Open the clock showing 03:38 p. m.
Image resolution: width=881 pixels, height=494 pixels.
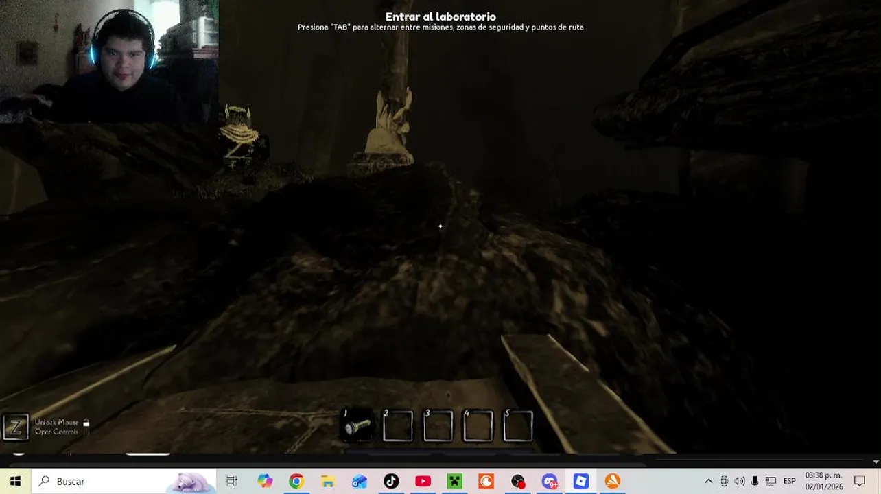point(824,481)
